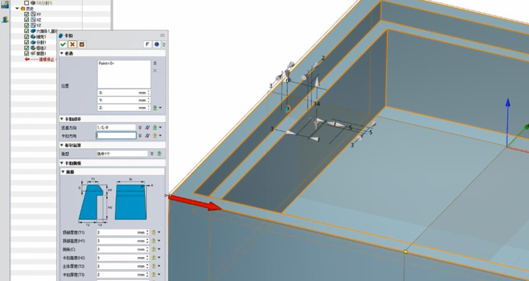Screen dimensions: 529x281
Task: Toggle the YZ plane checkbox
Action: (x=26, y=25)
